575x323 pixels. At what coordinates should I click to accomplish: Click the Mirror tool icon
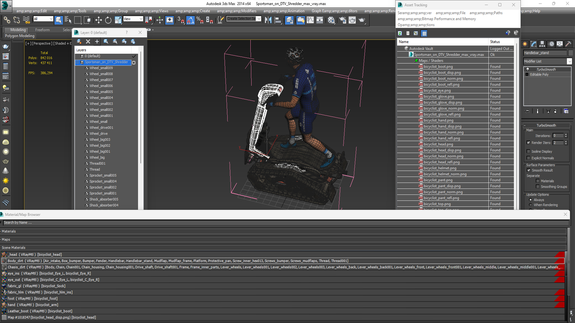tap(268, 20)
